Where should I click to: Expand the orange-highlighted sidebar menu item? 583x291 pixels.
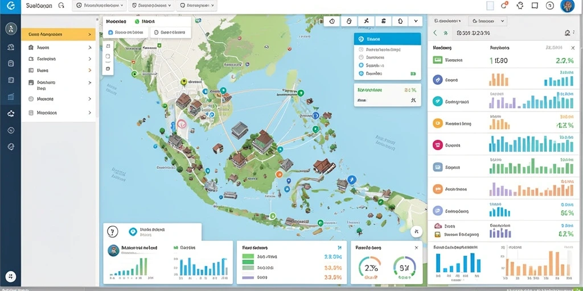(59, 34)
